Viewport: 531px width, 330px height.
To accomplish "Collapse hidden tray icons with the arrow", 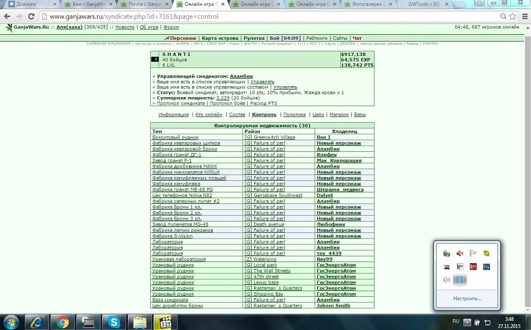I will pos(467,322).
